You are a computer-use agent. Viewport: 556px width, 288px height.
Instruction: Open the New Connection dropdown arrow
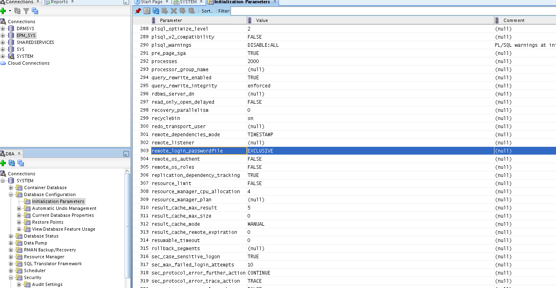10,11
